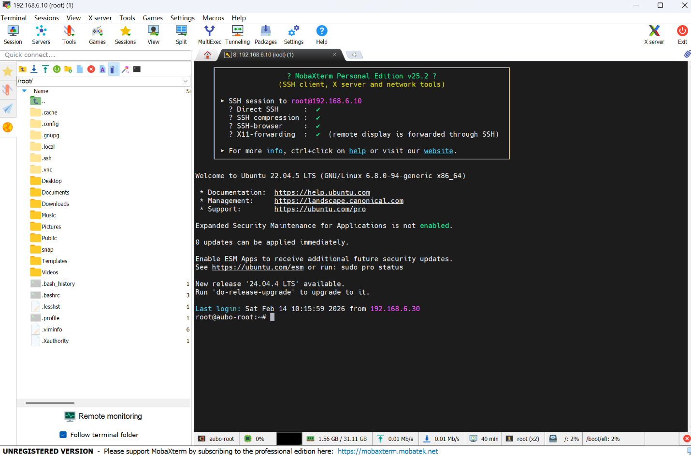The height and width of the screenshot is (455, 691).
Task: Create new file in SFTP browser
Action: (80, 69)
